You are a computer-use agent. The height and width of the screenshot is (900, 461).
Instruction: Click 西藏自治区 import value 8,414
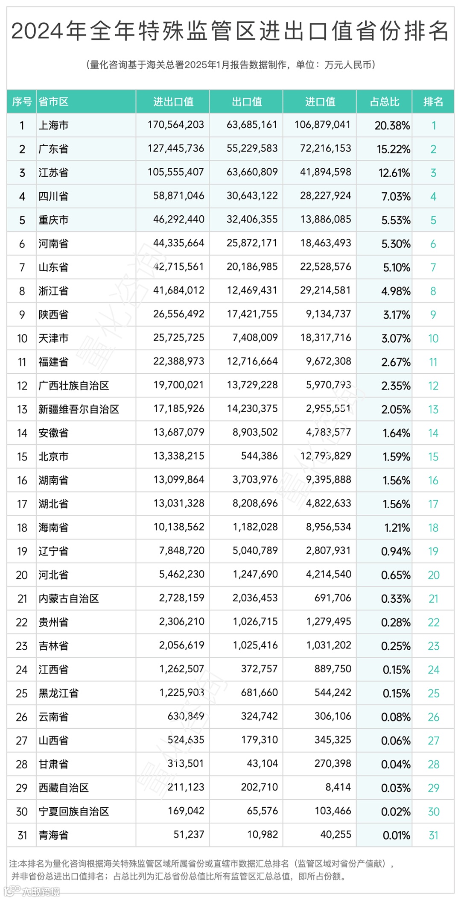(338, 787)
